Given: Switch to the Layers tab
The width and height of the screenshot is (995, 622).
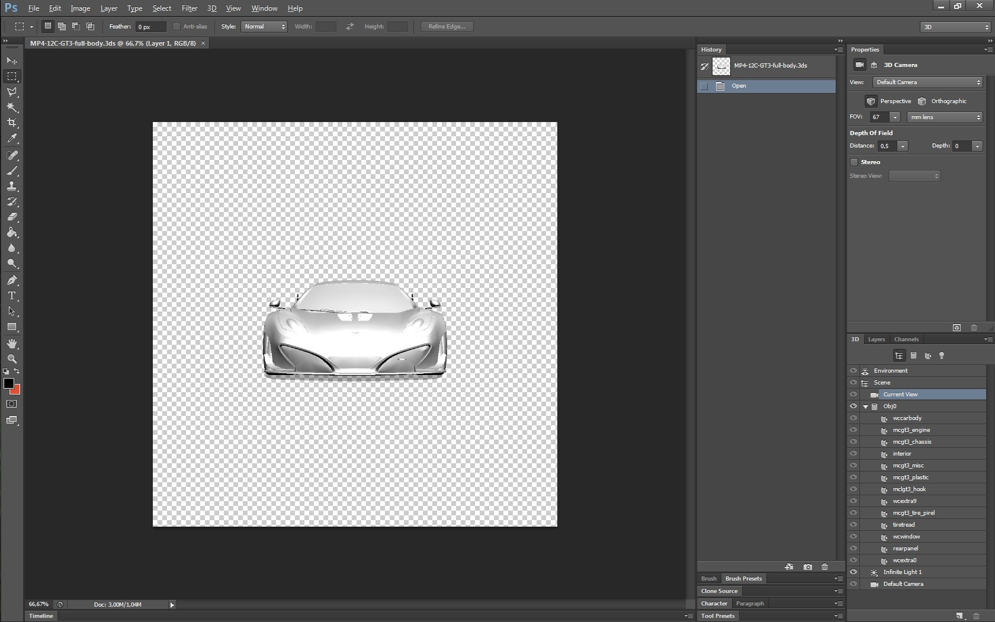Looking at the screenshot, I should coord(876,339).
